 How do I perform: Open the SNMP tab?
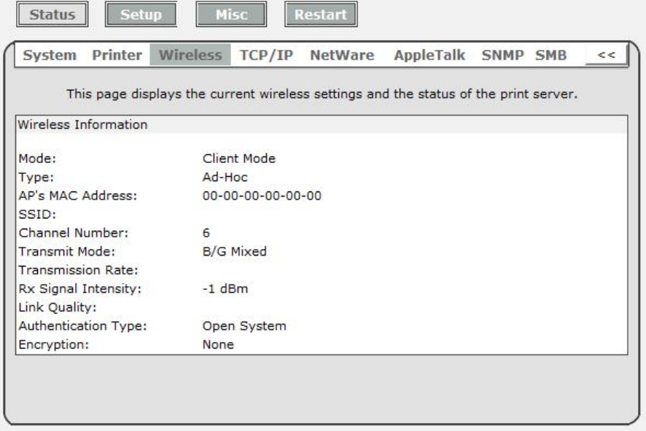point(502,55)
